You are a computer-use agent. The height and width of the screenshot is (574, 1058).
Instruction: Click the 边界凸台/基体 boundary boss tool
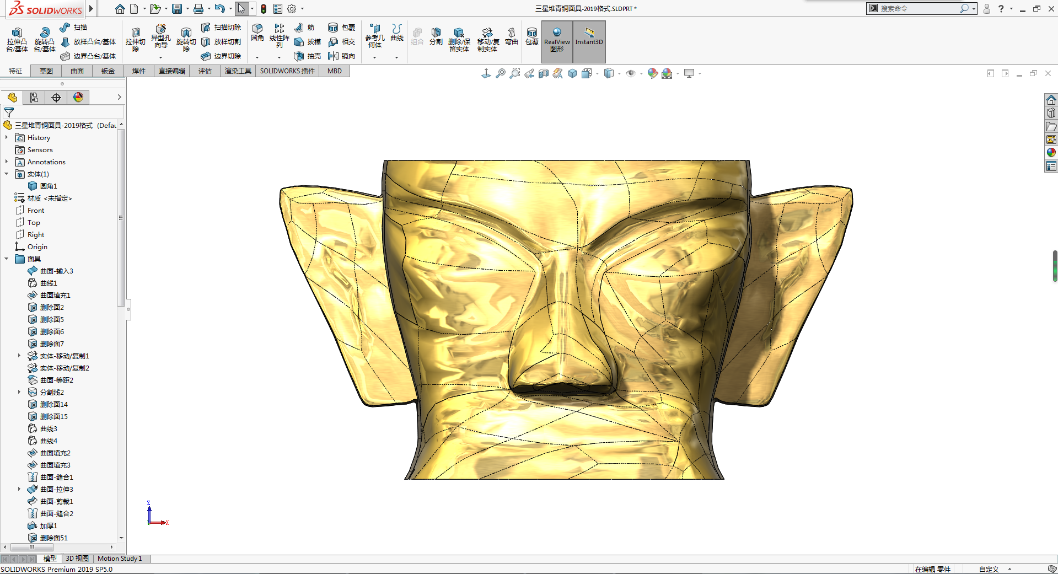[88, 56]
